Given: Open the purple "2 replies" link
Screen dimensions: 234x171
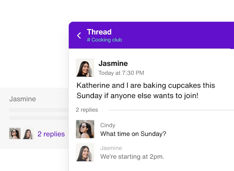Looking at the screenshot, I should click(51, 134).
